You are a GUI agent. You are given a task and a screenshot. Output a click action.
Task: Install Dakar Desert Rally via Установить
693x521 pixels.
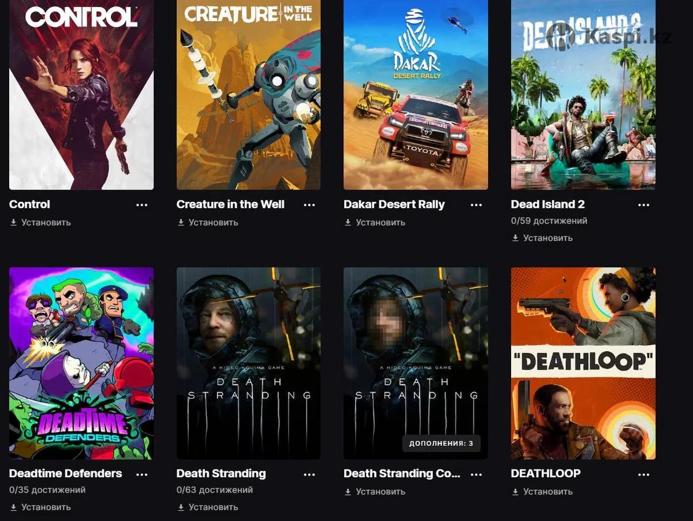375,222
